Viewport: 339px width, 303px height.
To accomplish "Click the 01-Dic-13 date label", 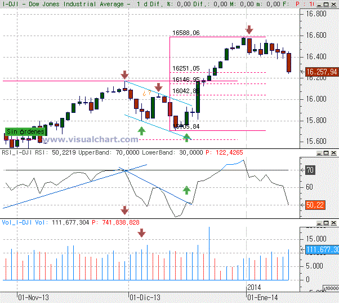I will click(145, 298).
